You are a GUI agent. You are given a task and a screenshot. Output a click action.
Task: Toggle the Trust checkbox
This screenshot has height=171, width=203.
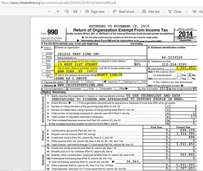point(86,89)
